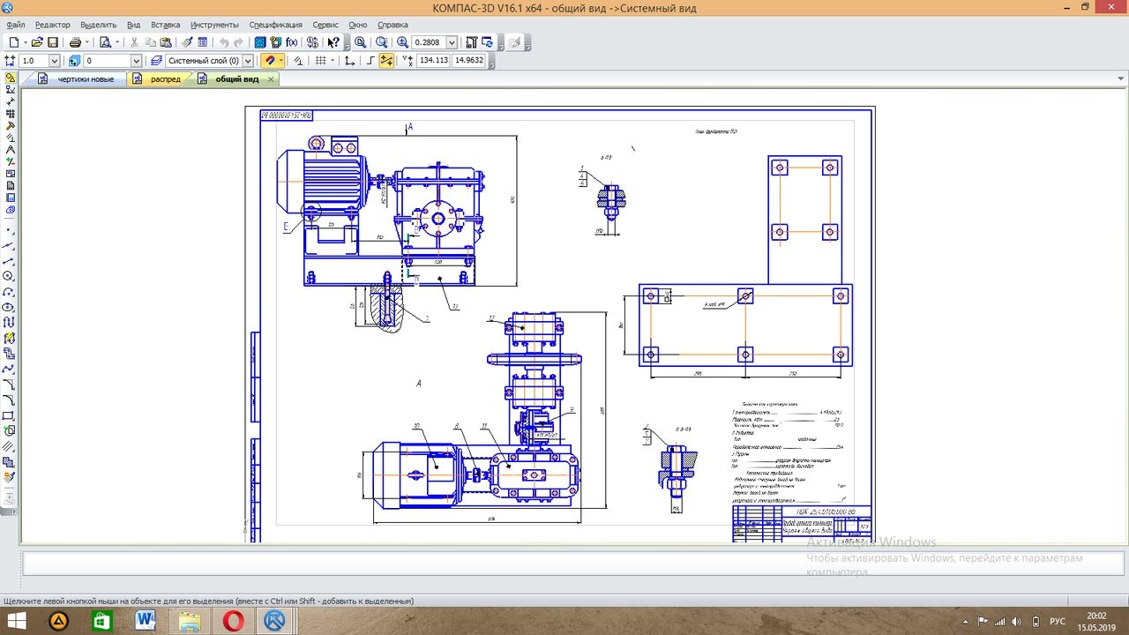
Task: Close the общий вид document tab
Action: point(271,79)
